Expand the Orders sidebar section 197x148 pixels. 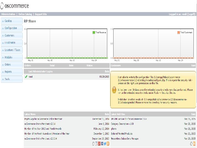(12, 64)
